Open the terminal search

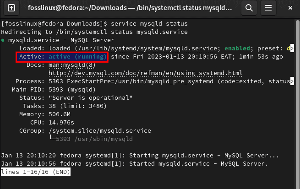click(249, 8)
